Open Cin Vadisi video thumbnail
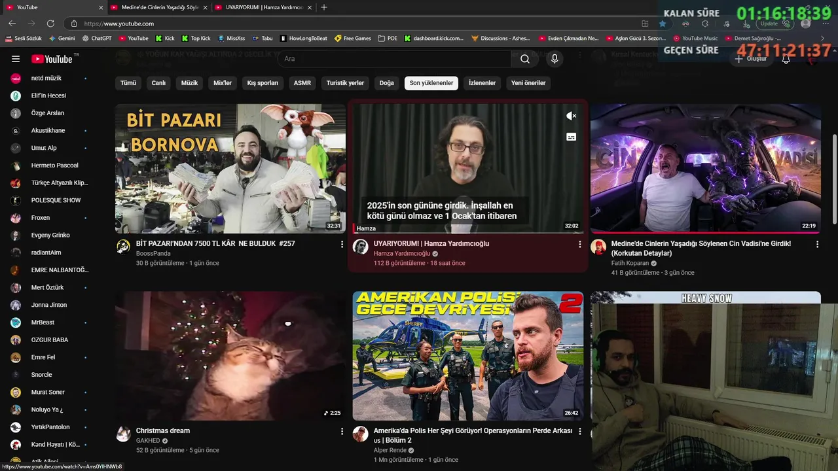This screenshot has width=838, height=471. coord(706,168)
